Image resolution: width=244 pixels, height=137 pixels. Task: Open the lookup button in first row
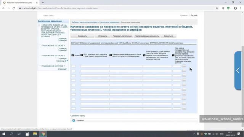point(184,66)
